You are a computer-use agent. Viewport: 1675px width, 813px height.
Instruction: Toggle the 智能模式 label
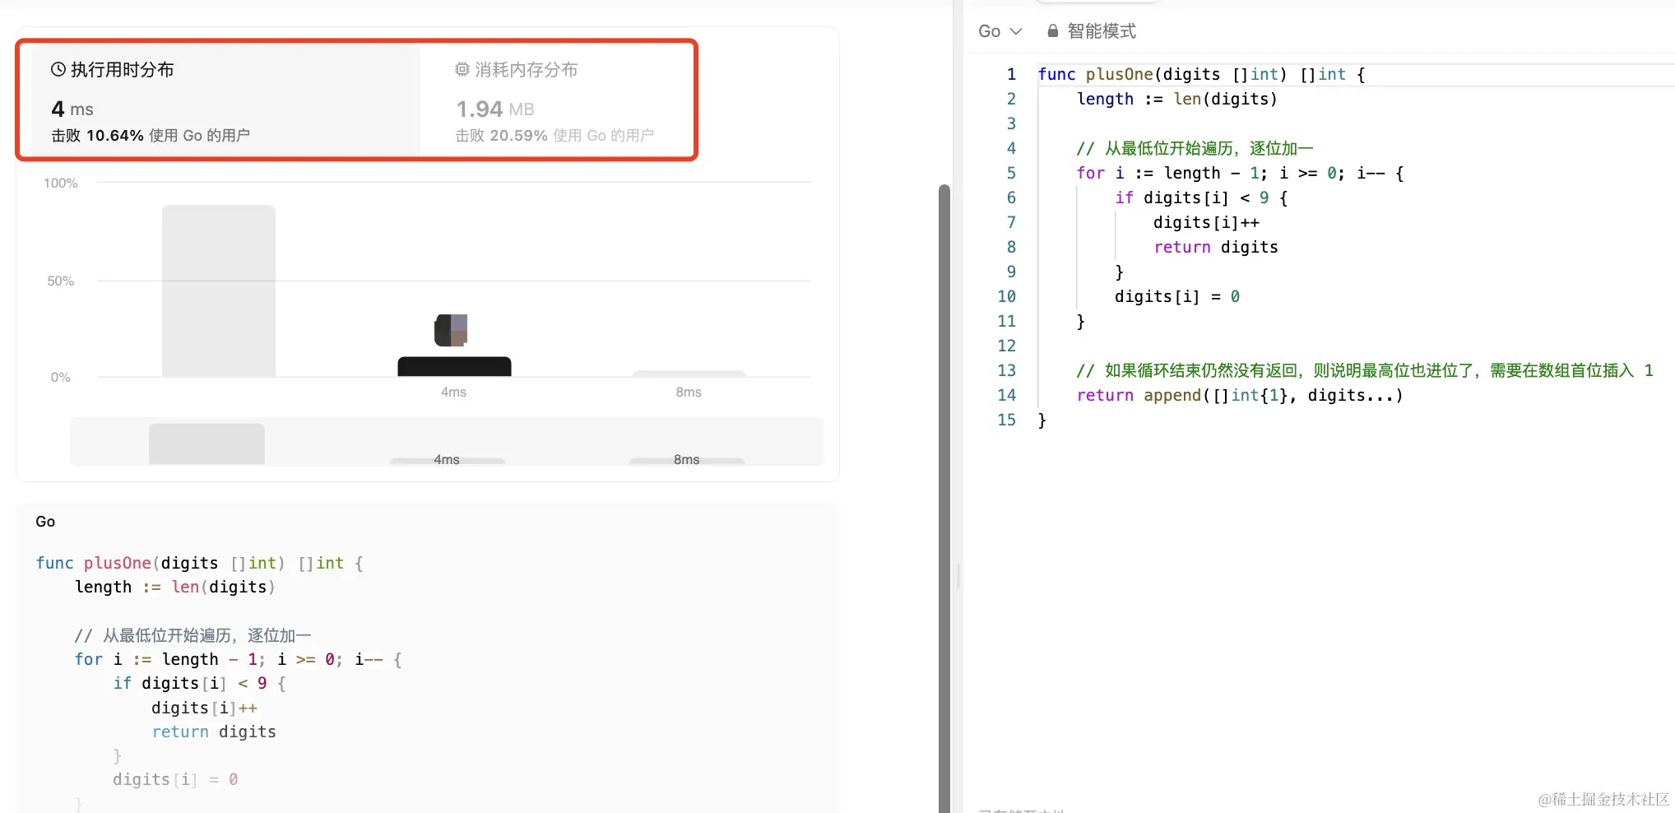click(x=1102, y=31)
